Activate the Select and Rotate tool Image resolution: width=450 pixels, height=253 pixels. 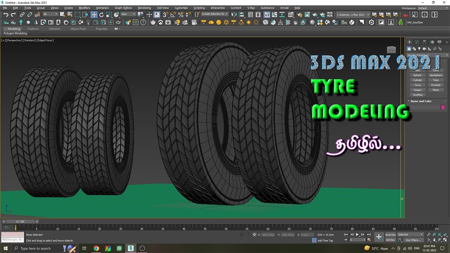(x=102, y=14)
